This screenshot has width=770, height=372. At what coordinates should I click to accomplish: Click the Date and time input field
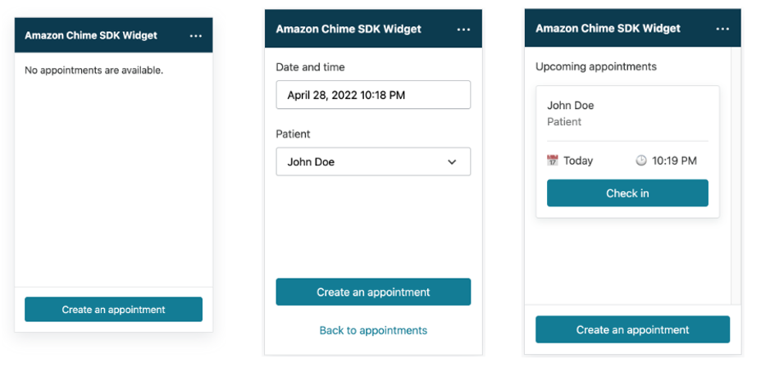373,95
